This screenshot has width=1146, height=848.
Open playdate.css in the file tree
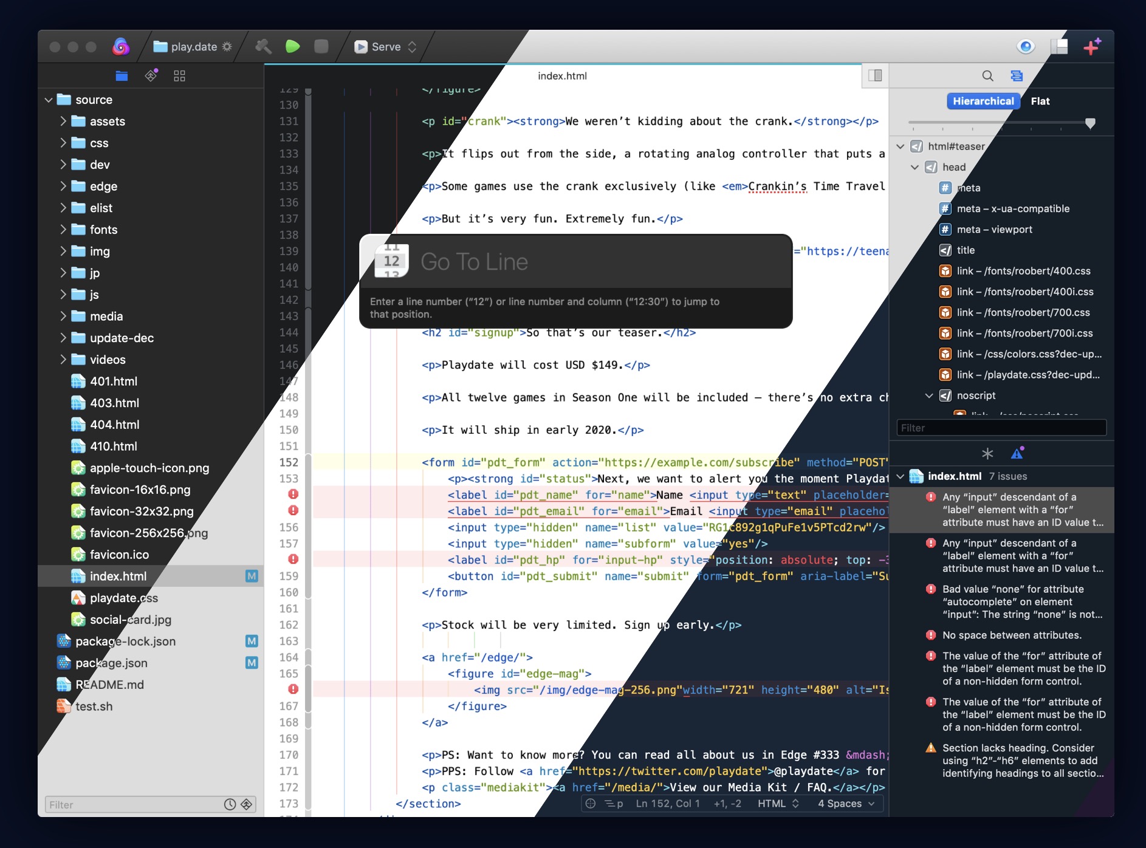(x=151, y=598)
